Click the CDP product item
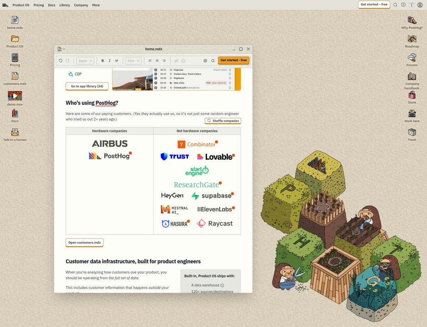This screenshot has height=327, width=427. (74, 74)
